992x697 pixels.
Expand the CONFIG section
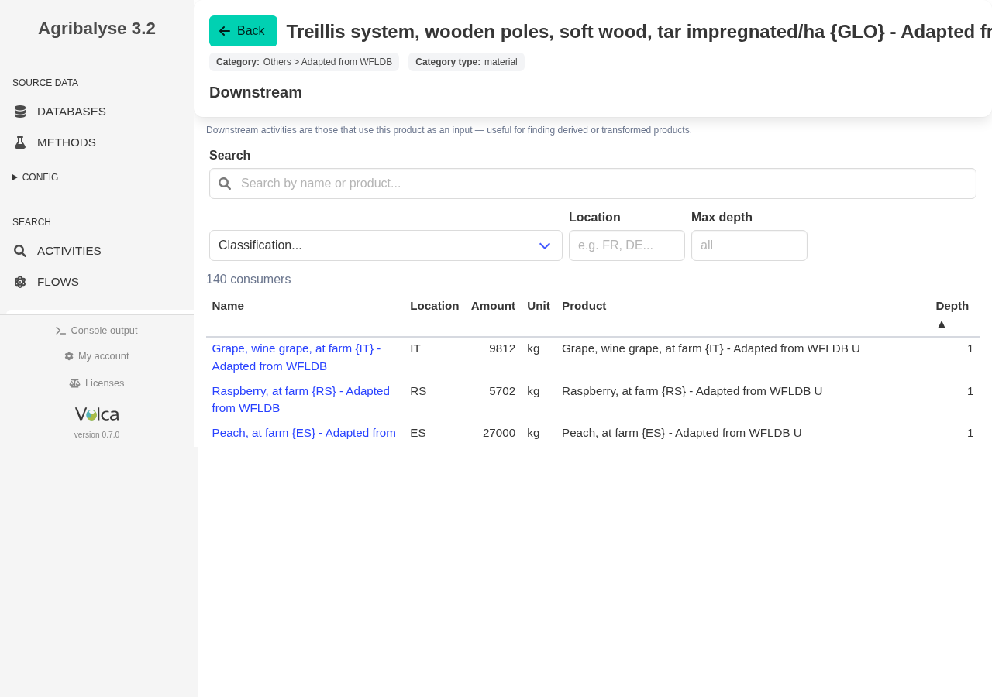(36, 177)
